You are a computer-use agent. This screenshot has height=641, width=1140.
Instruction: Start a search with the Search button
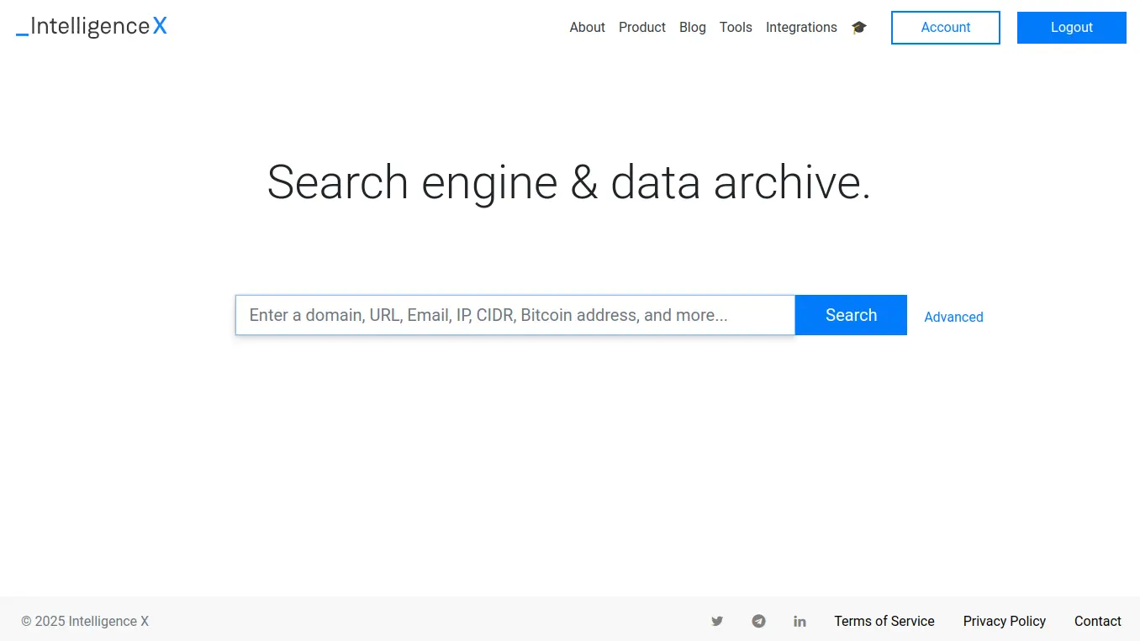click(x=851, y=315)
